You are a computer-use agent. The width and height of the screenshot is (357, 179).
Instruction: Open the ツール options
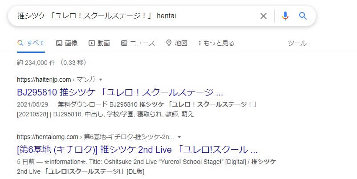click(x=297, y=43)
